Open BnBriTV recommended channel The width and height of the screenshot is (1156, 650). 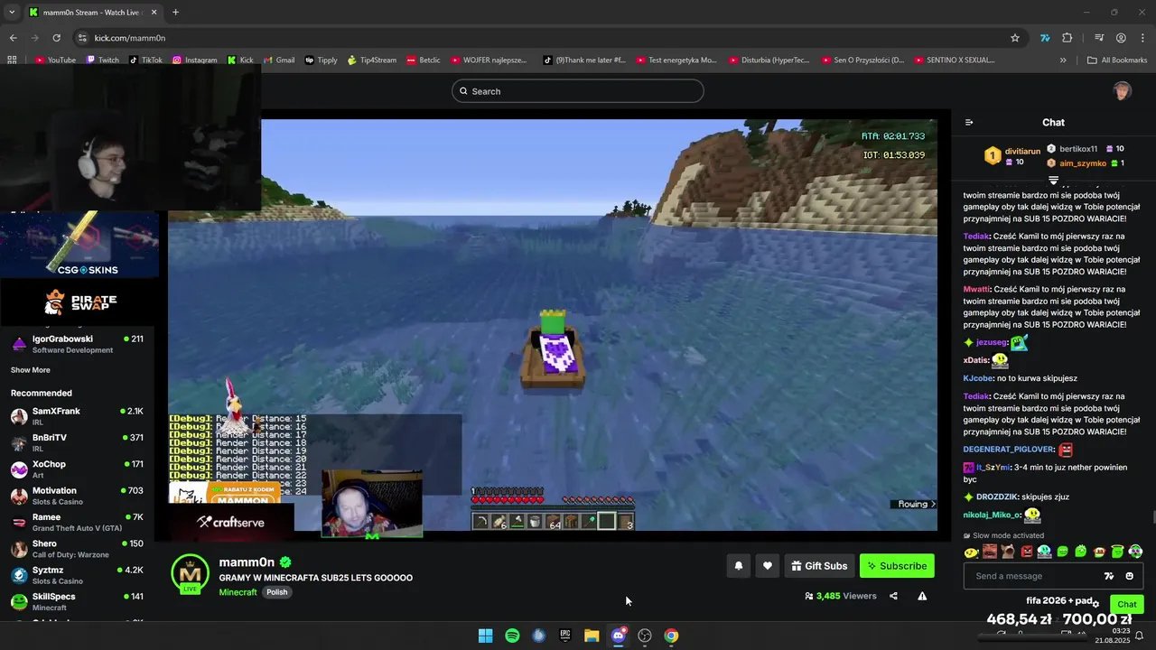click(x=77, y=442)
